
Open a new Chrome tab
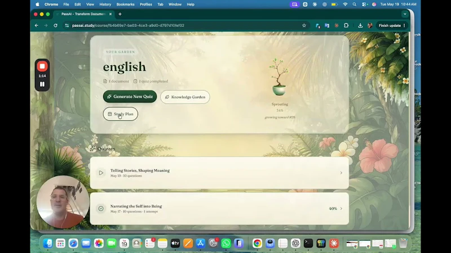pos(120,14)
